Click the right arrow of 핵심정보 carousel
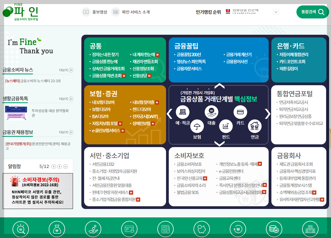Screen dimensions: 331x238 click(267, 114)
